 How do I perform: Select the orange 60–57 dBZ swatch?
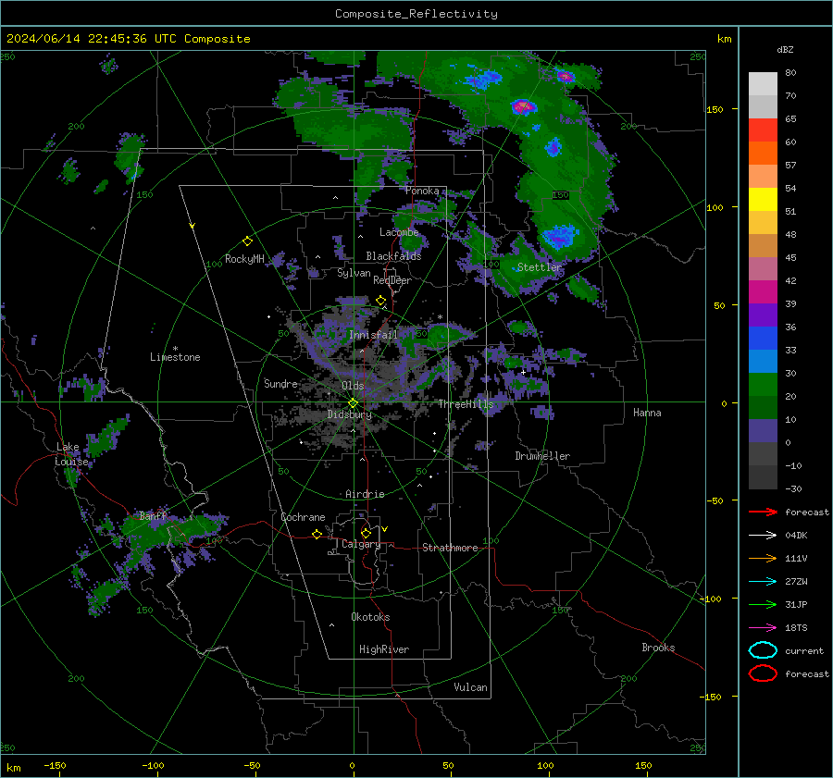763,154
